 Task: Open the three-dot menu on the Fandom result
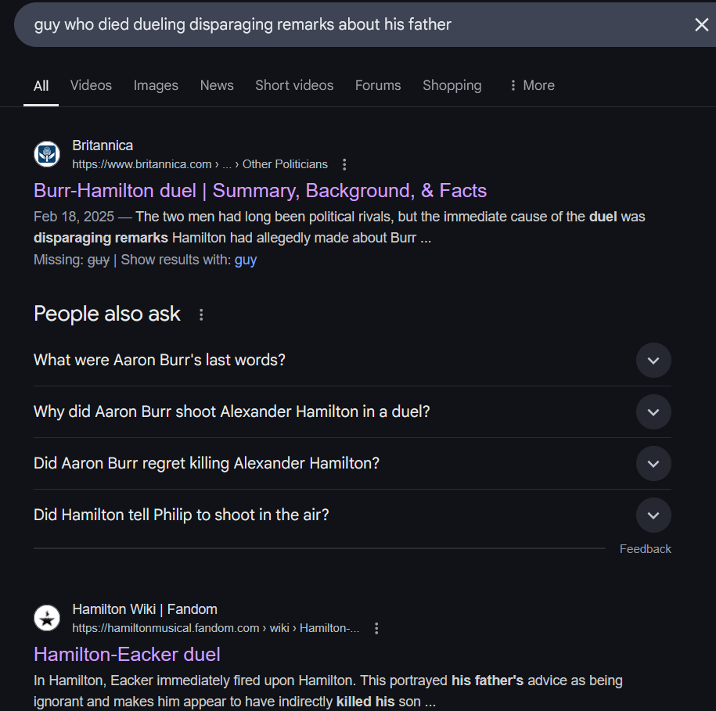point(376,628)
